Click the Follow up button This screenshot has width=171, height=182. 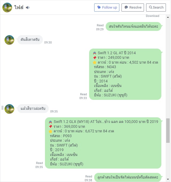click(107, 8)
